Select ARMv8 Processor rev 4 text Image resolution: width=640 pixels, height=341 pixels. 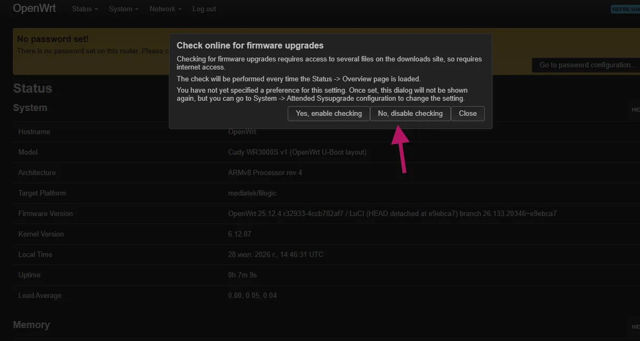tap(265, 172)
